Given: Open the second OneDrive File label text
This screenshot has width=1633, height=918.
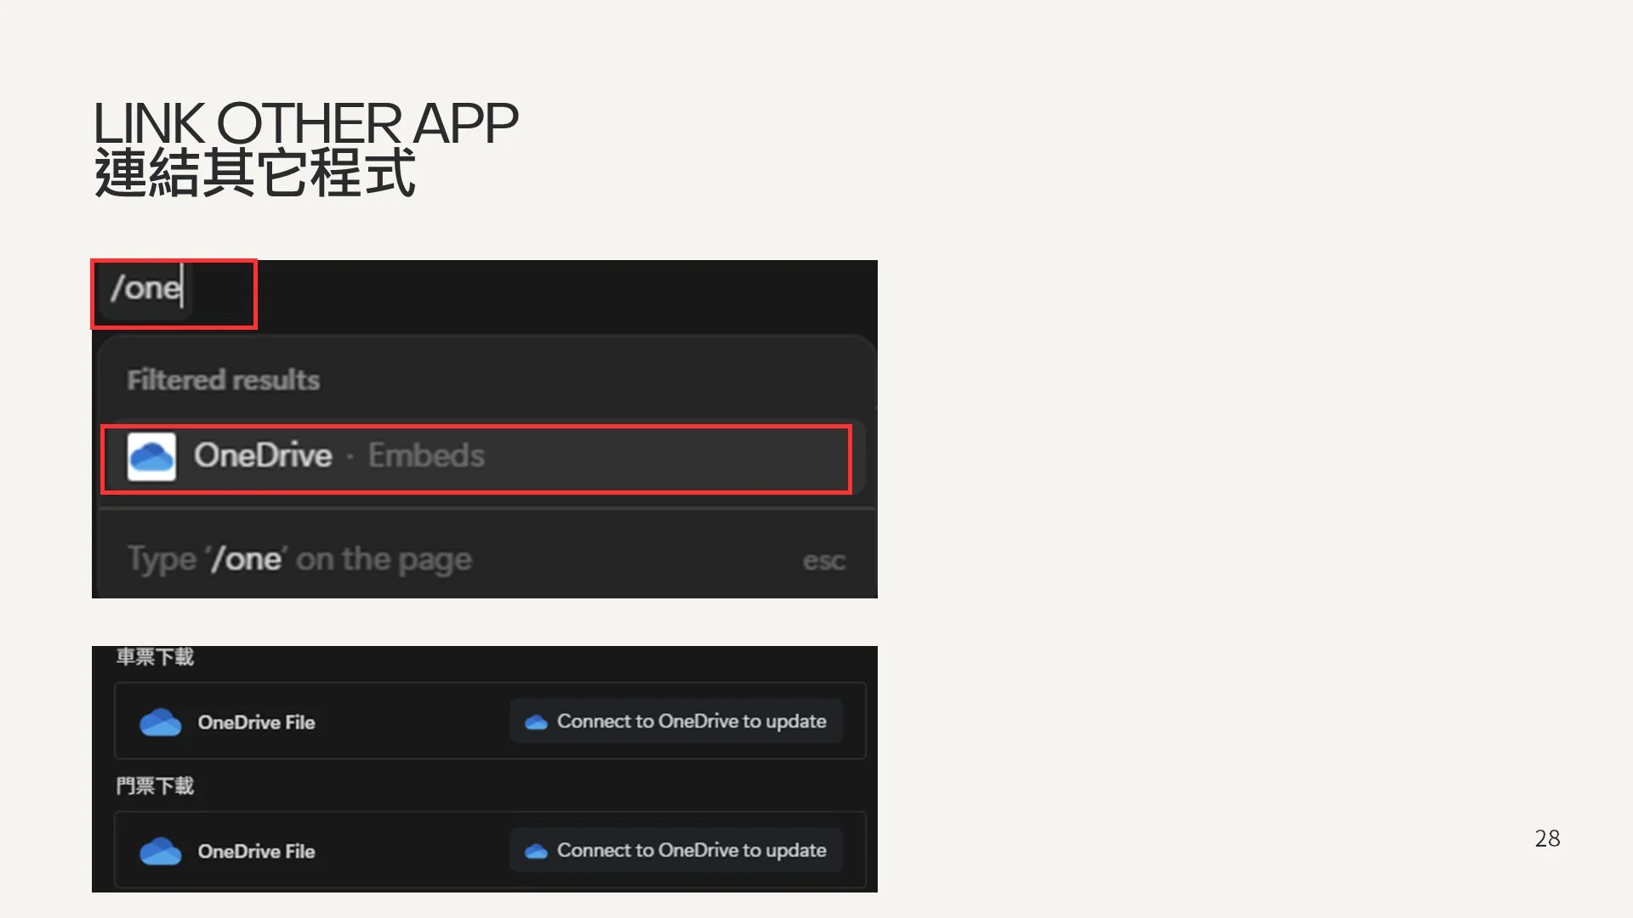Looking at the screenshot, I should coord(256,852).
